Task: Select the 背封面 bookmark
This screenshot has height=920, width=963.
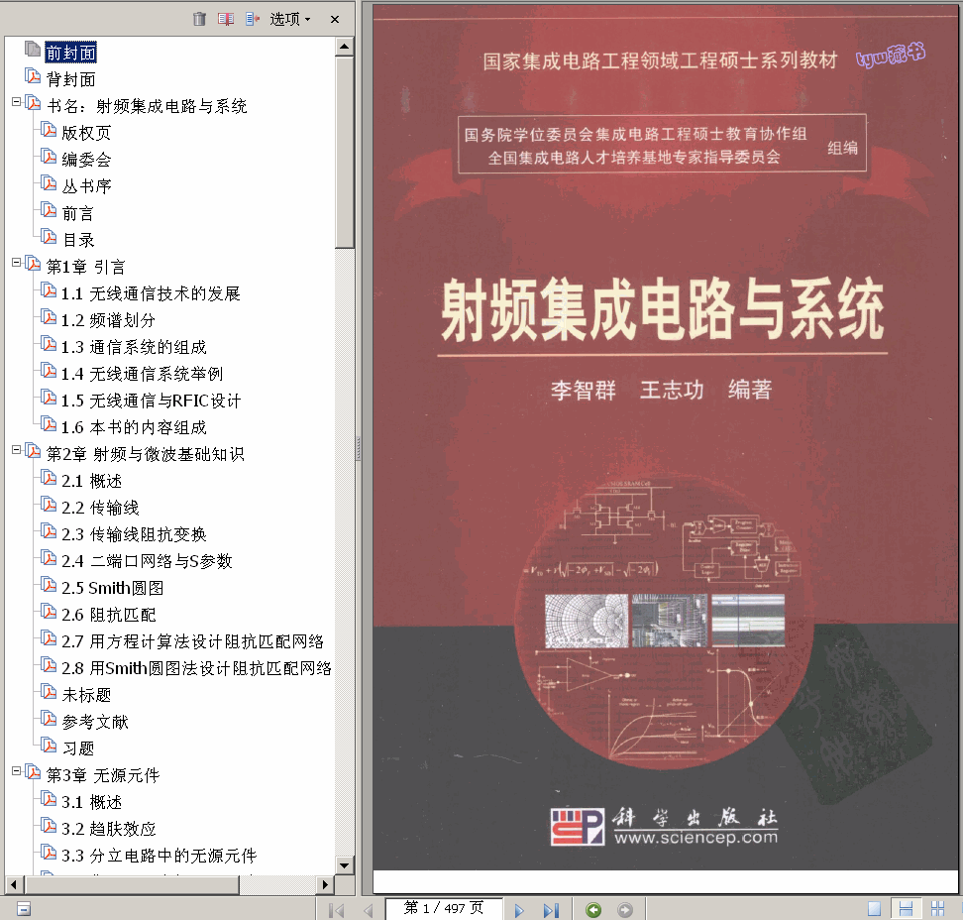Action: 70,79
